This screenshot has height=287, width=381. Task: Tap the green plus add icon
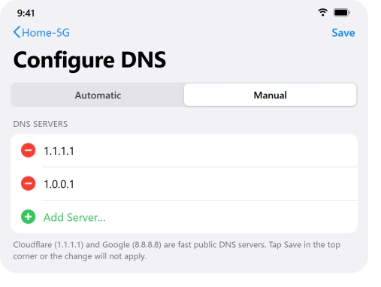pyautogui.click(x=28, y=216)
